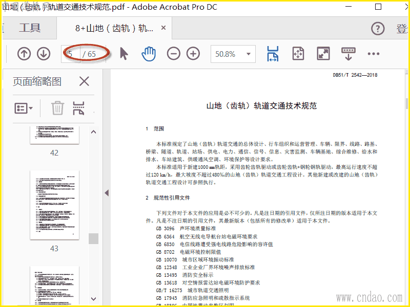Activate the hand pan tool
This screenshot has height=307, width=410.
(149, 54)
